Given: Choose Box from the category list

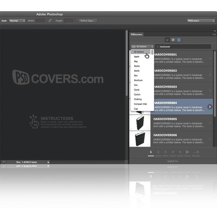Looking at the screenshot, I should coord(135,75).
